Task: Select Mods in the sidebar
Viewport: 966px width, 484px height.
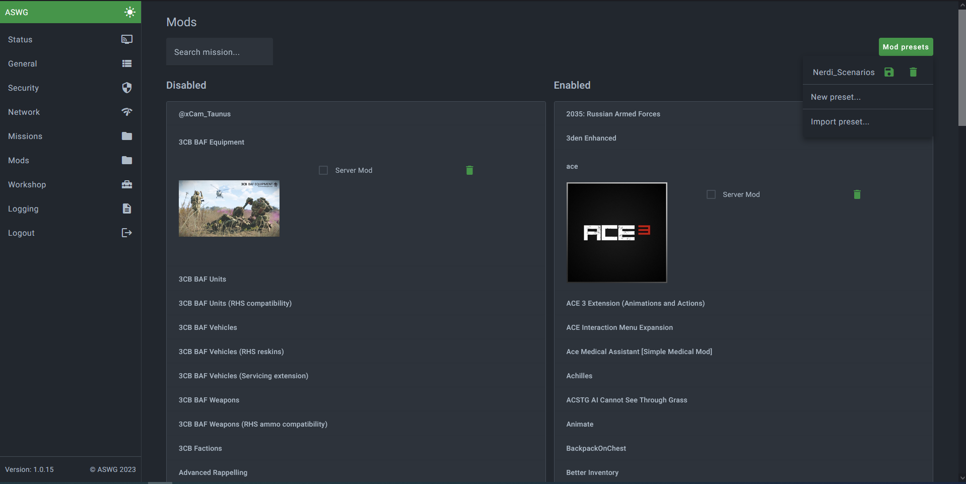Action: (x=71, y=160)
